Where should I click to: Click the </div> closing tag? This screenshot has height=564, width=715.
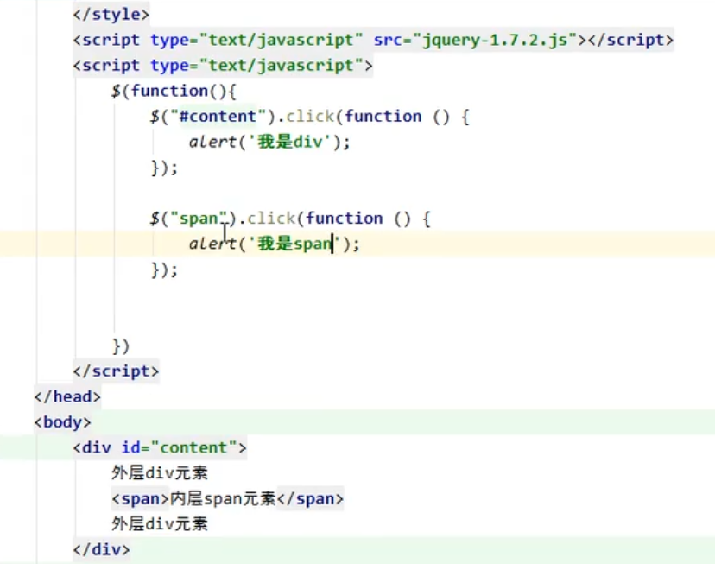click(x=101, y=549)
